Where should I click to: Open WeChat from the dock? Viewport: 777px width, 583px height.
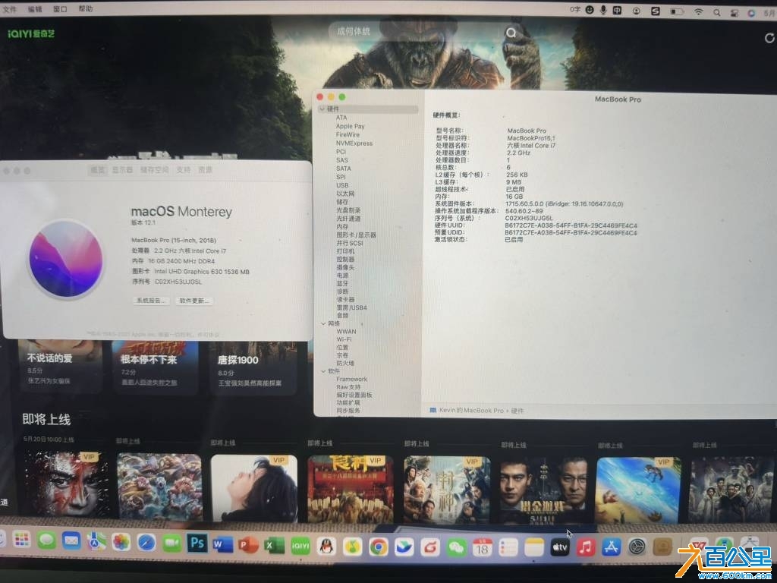coord(456,547)
